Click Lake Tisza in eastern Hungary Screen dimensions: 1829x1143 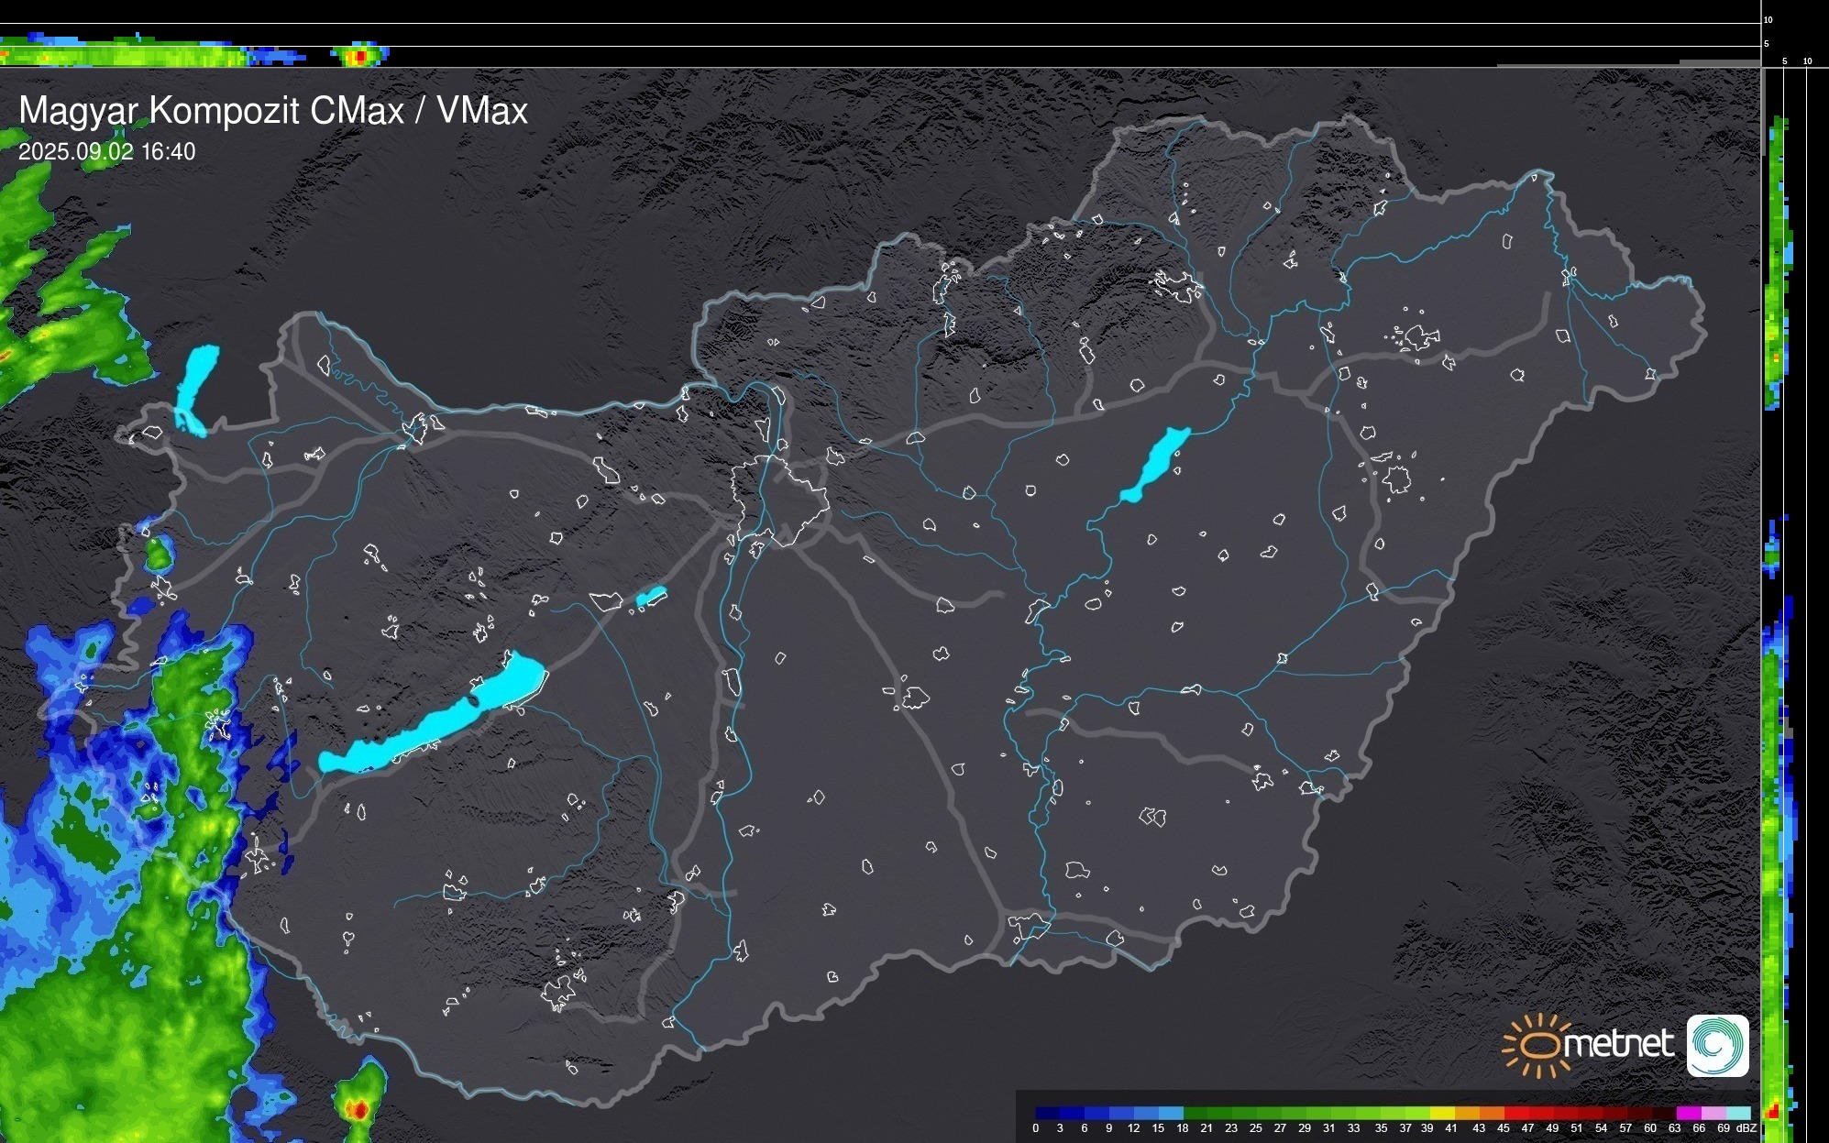tap(1157, 463)
